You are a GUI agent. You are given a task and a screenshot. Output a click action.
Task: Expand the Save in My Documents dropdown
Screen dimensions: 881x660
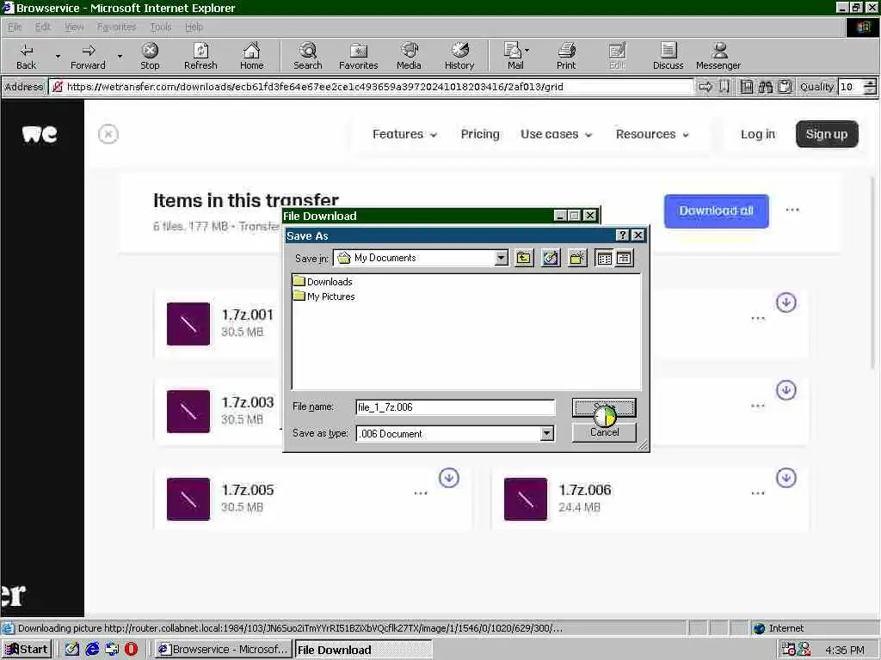[502, 258]
